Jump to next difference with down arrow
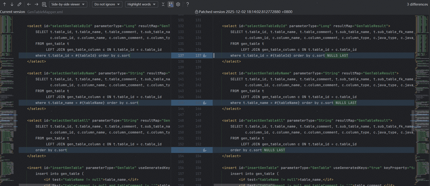430x186 pixels. tap(12, 4)
